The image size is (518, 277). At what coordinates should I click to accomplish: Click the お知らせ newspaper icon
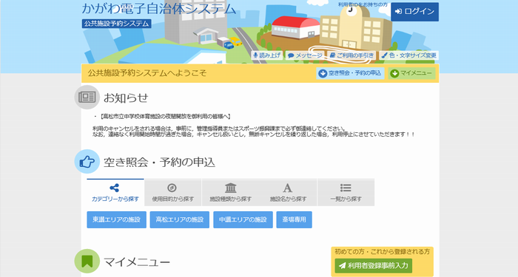point(87,98)
